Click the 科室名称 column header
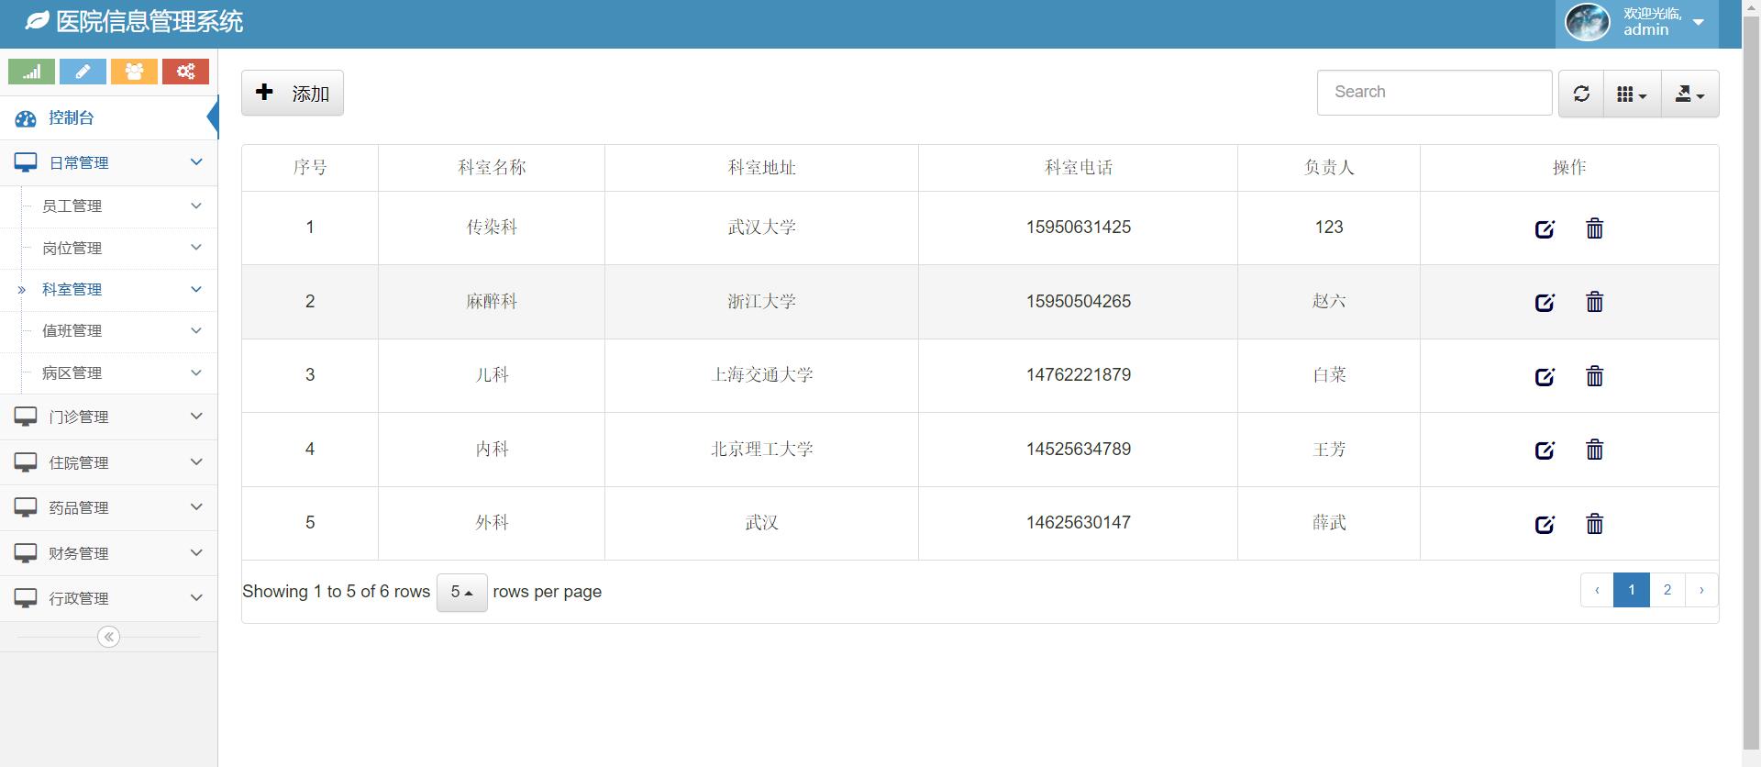The width and height of the screenshot is (1761, 767). coord(492,168)
